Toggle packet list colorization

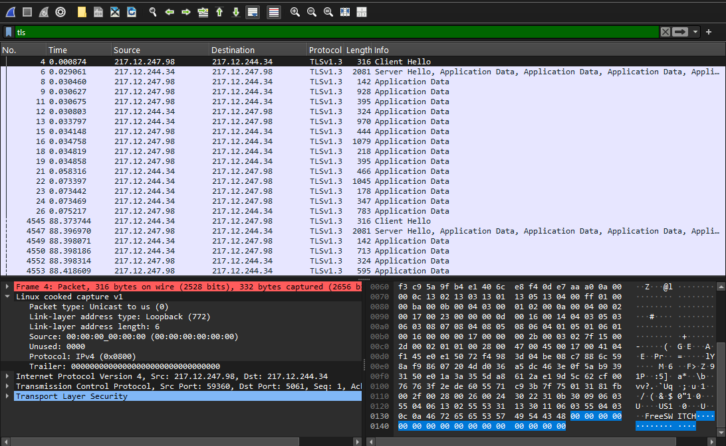pyautogui.click(x=274, y=12)
